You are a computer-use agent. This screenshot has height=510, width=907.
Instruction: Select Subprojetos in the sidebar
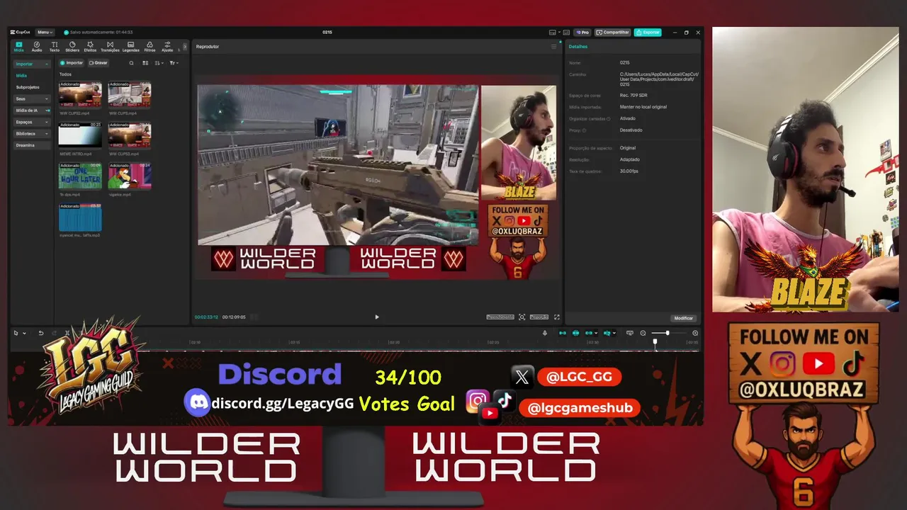pos(28,87)
